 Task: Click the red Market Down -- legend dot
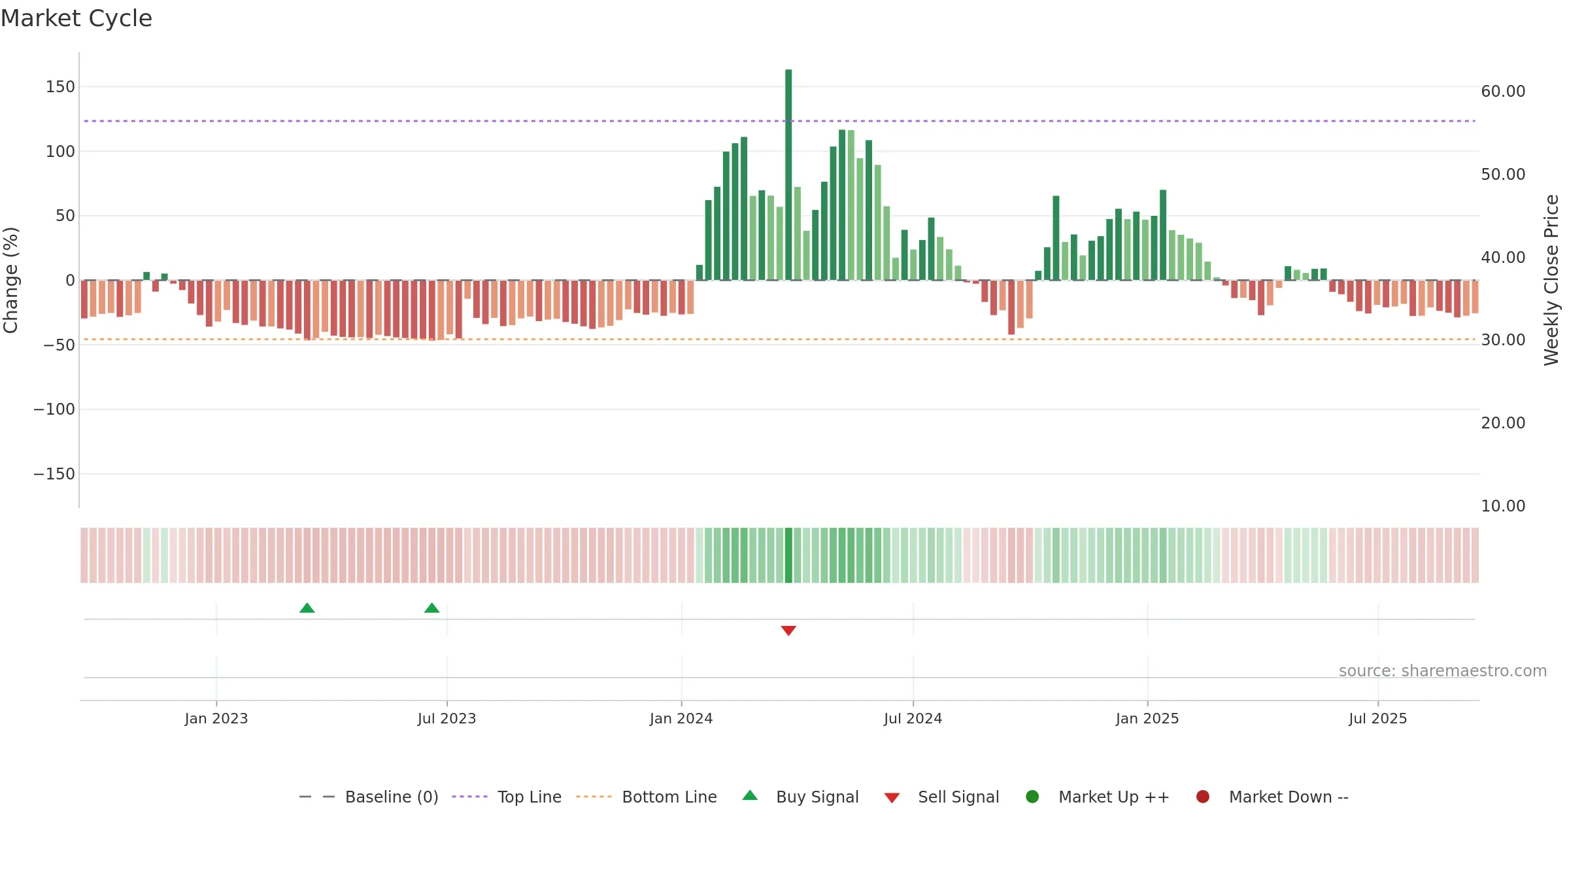(1202, 797)
